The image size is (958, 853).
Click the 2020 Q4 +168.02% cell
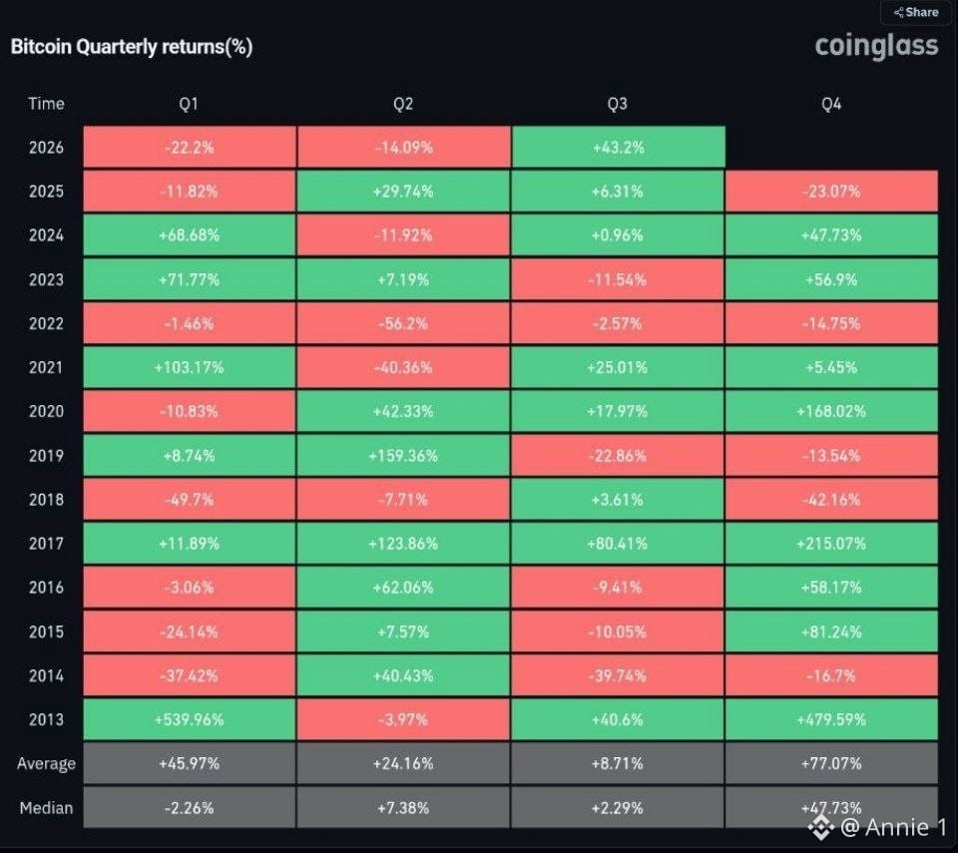coord(831,411)
